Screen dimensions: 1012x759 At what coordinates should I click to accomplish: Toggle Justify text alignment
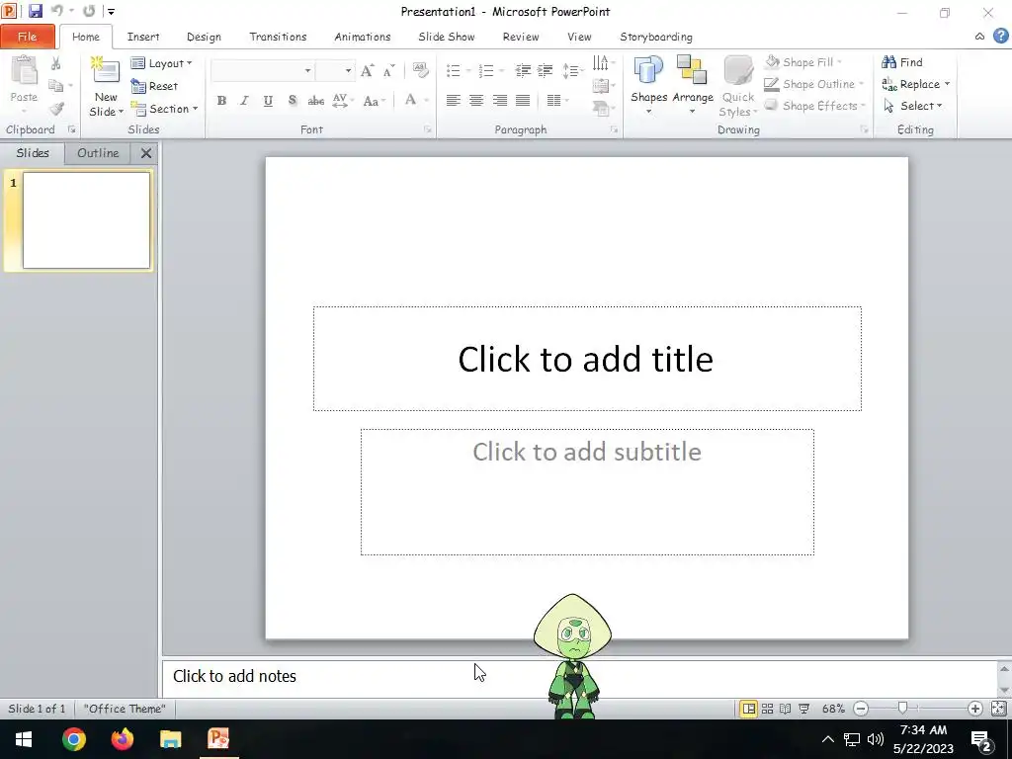click(523, 101)
